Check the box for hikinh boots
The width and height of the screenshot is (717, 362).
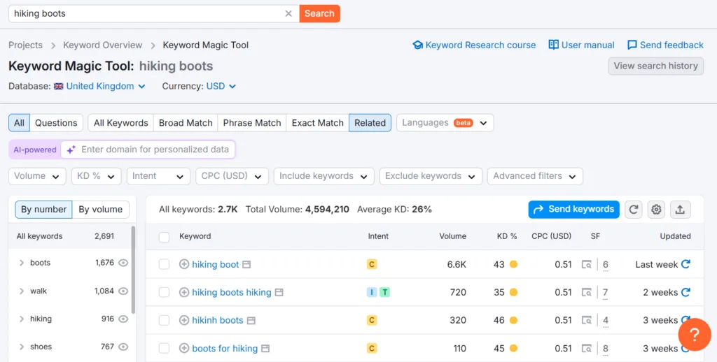coord(164,321)
